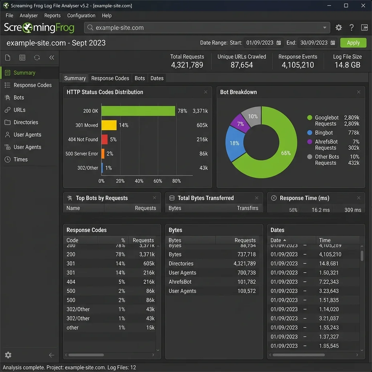Sort Response Codes by Requests column

[x=143, y=240]
